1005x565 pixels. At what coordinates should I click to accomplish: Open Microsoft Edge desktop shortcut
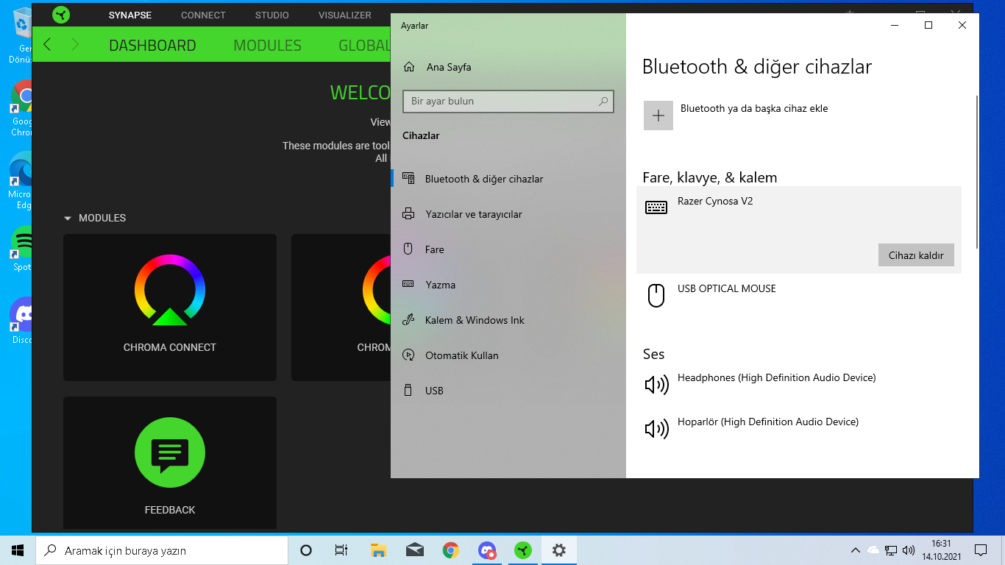tap(21, 181)
